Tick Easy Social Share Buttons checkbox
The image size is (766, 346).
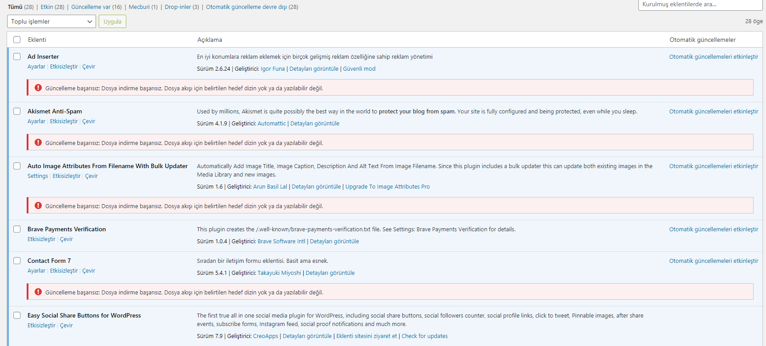point(17,315)
